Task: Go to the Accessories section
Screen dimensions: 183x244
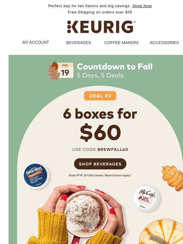Action: coord(164,43)
